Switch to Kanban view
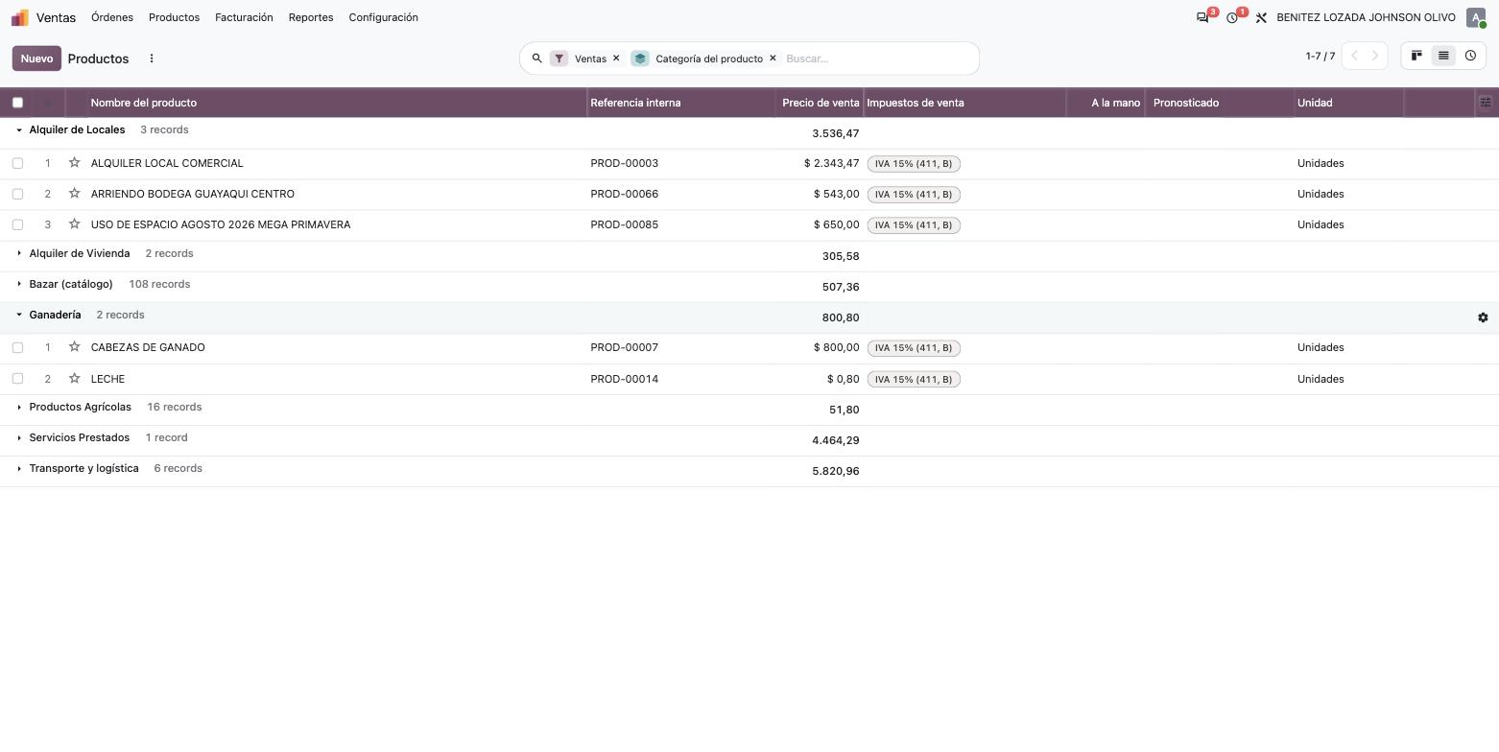 [1416, 56]
